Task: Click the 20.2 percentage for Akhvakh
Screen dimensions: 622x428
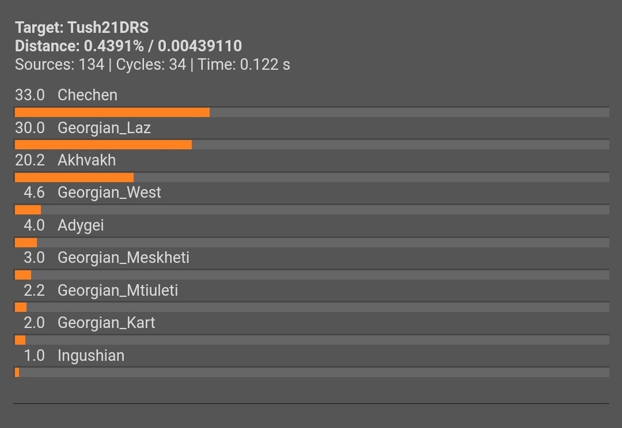Action: pyautogui.click(x=30, y=160)
